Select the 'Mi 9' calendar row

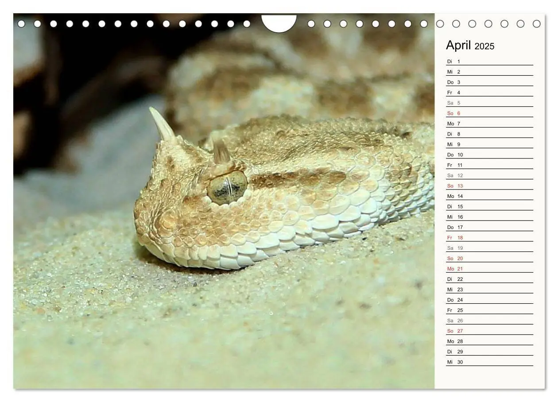tap(489, 144)
